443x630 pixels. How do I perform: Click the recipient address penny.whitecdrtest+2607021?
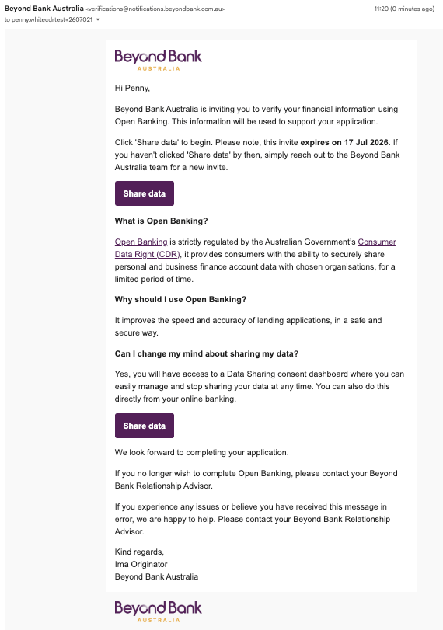tap(48, 19)
